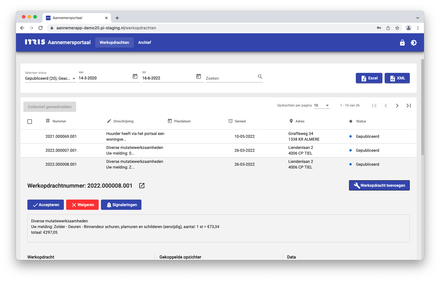Image resolution: width=440 pixels, height=281 pixels.
Task: Click the search magnifier icon
Action: 260,77
